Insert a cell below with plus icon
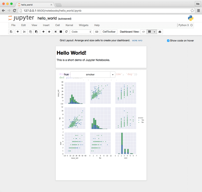Screen dimensions: 202x192 pyautogui.click(x=18, y=32)
